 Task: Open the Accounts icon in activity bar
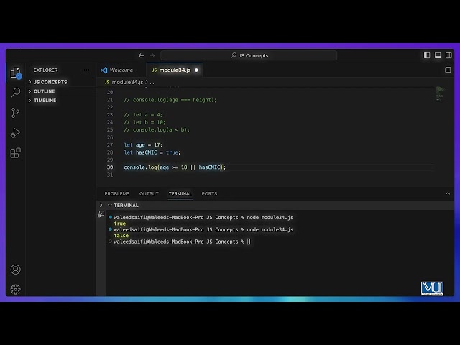pos(16,270)
